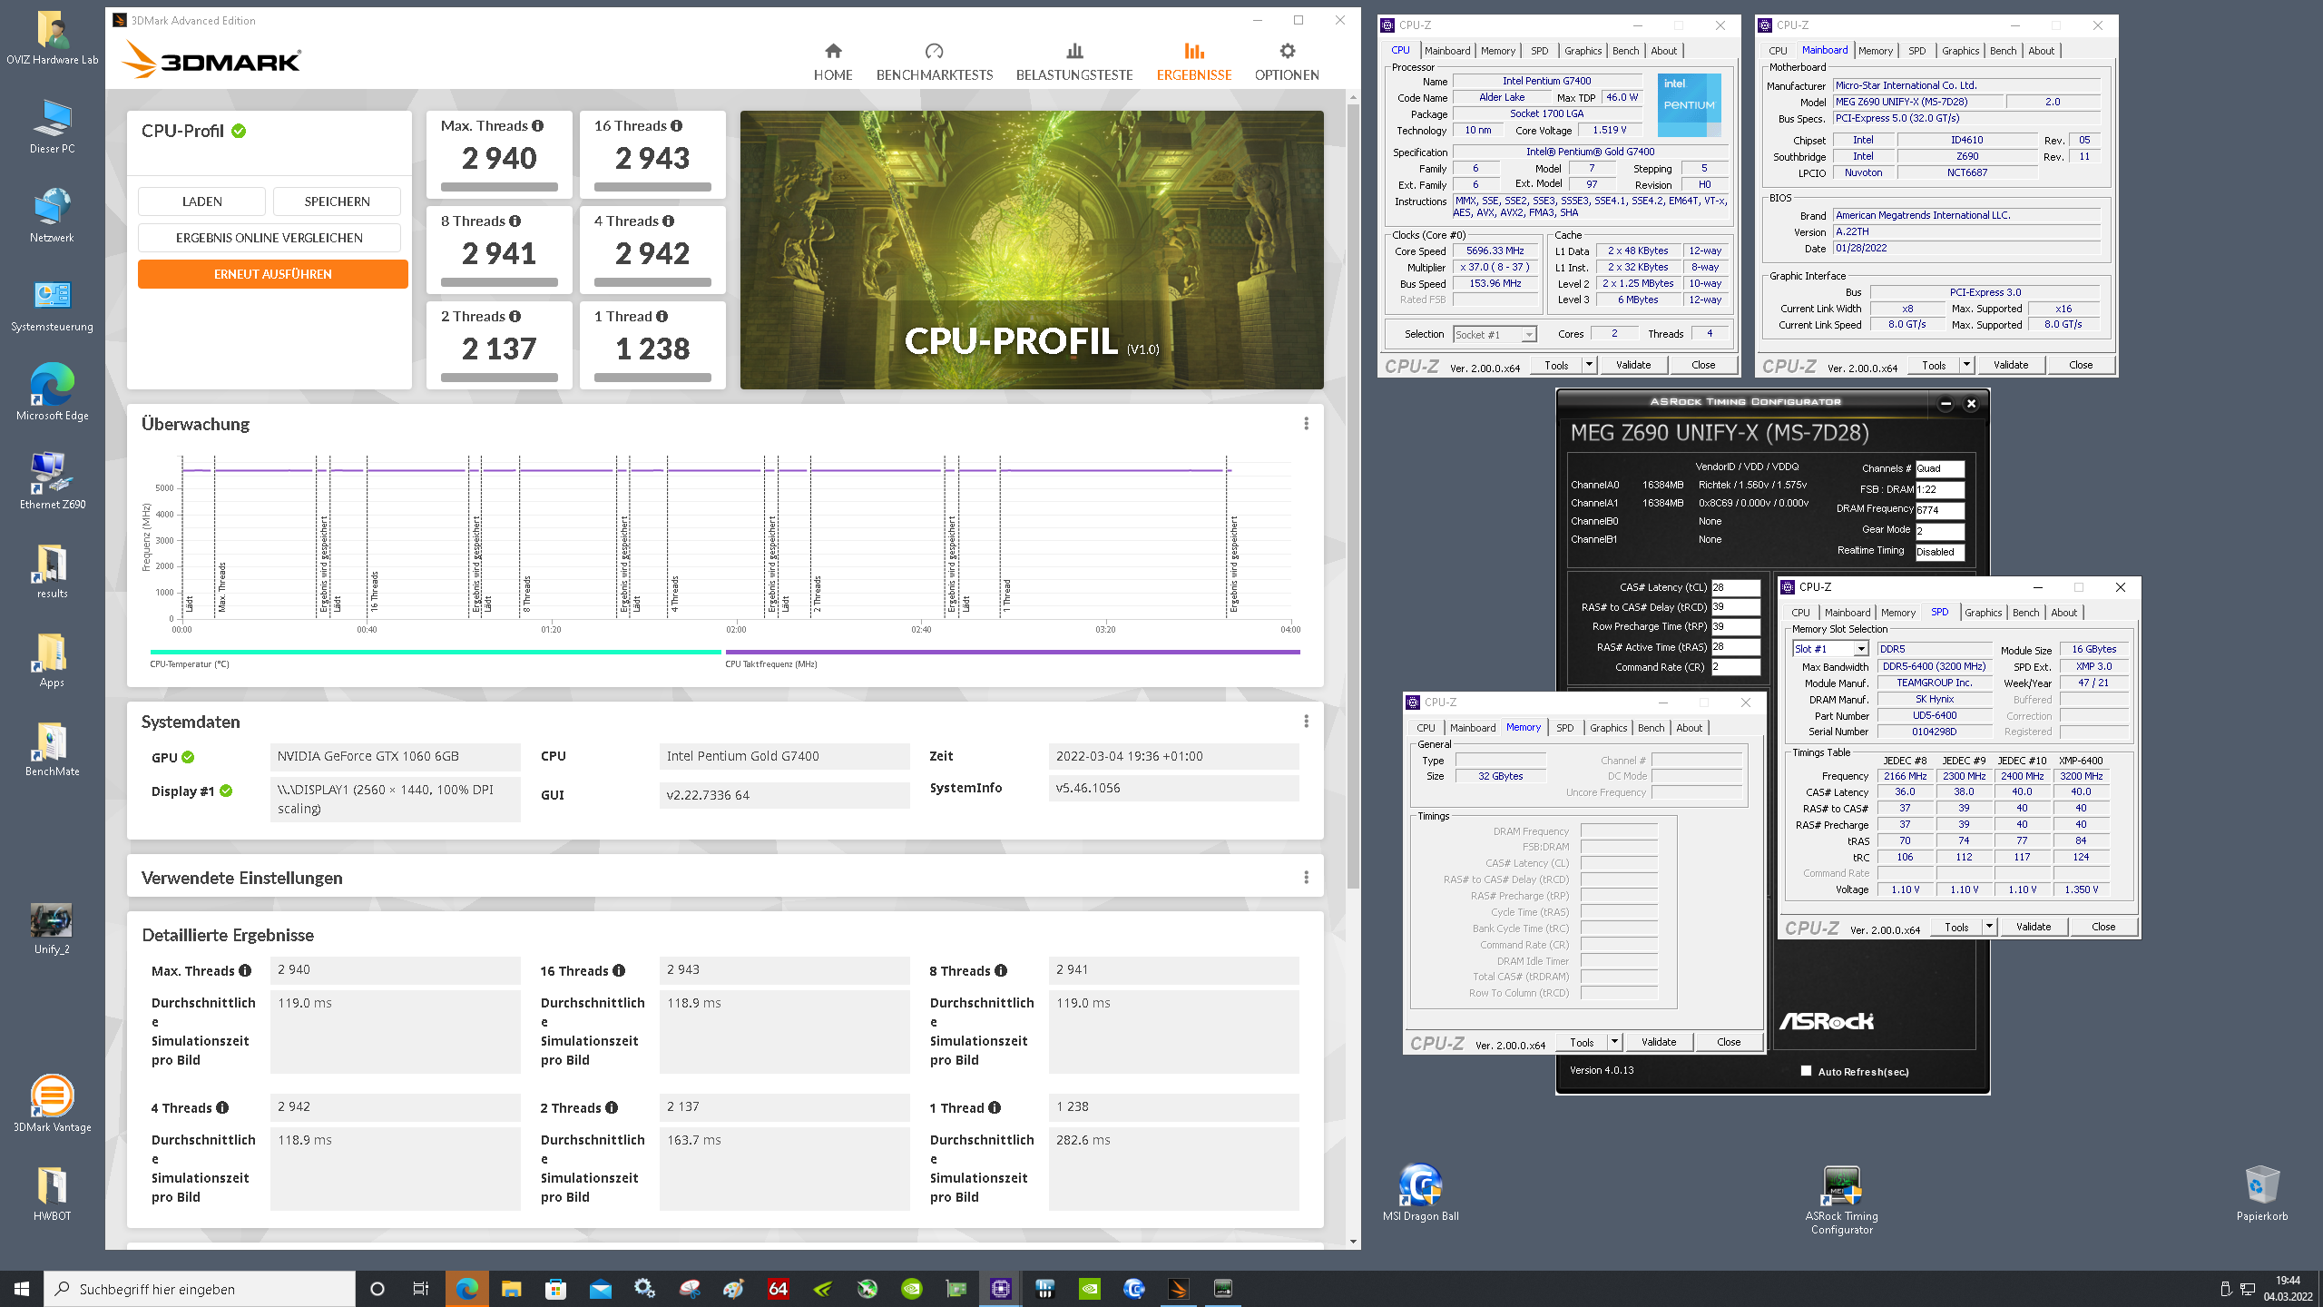Click ERNEUT AUSFÜHREN orange button
Viewport: 2323px width, 1307px height.
pos(272,274)
